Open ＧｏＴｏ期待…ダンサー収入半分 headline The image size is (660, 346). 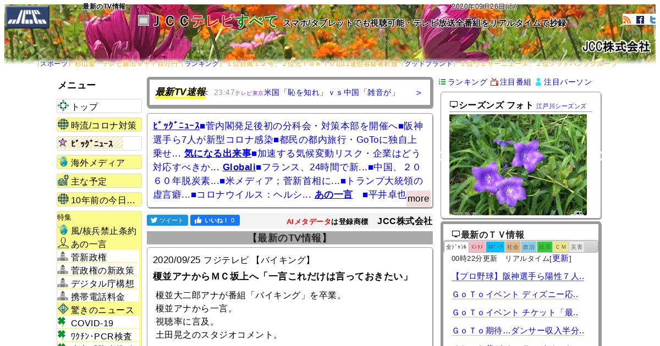tap(518, 331)
